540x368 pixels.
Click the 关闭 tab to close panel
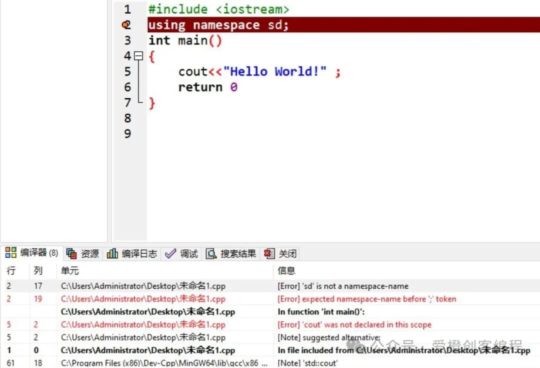click(x=280, y=254)
